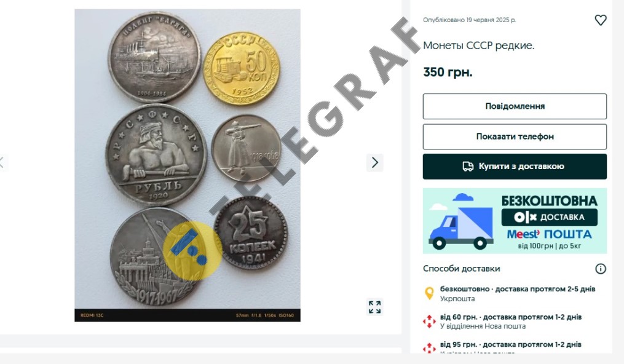The image size is (624, 364).
Task: Reveal seller number via Показати телефон
Action: tap(515, 136)
